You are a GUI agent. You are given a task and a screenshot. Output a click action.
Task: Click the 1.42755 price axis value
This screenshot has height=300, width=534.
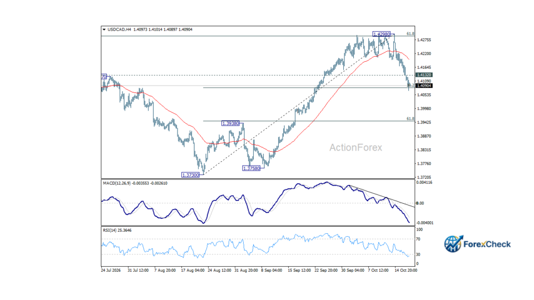click(x=424, y=40)
